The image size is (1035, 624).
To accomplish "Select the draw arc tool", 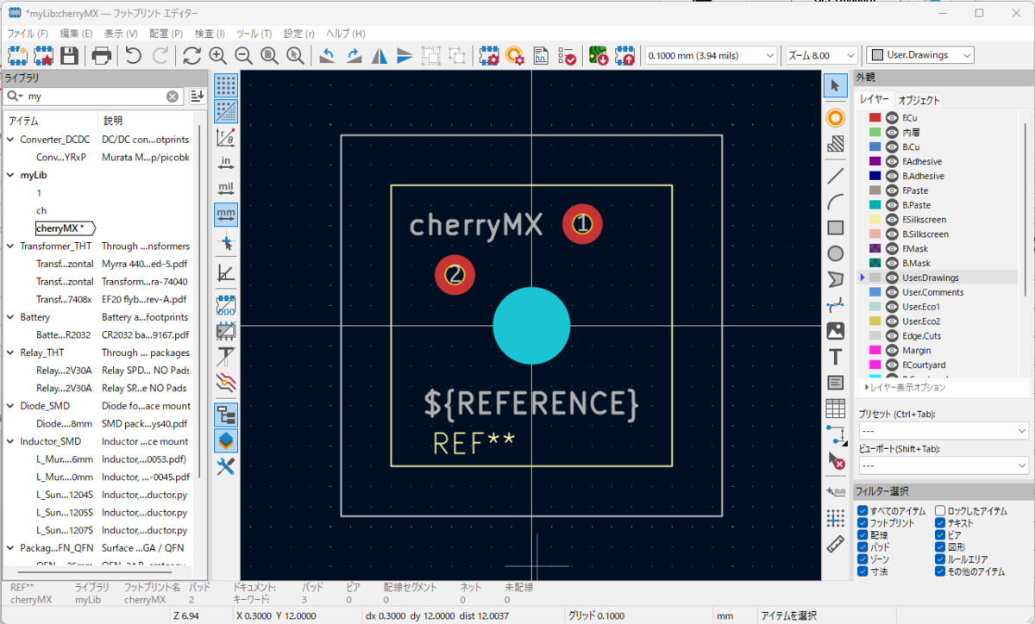I will (x=835, y=202).
